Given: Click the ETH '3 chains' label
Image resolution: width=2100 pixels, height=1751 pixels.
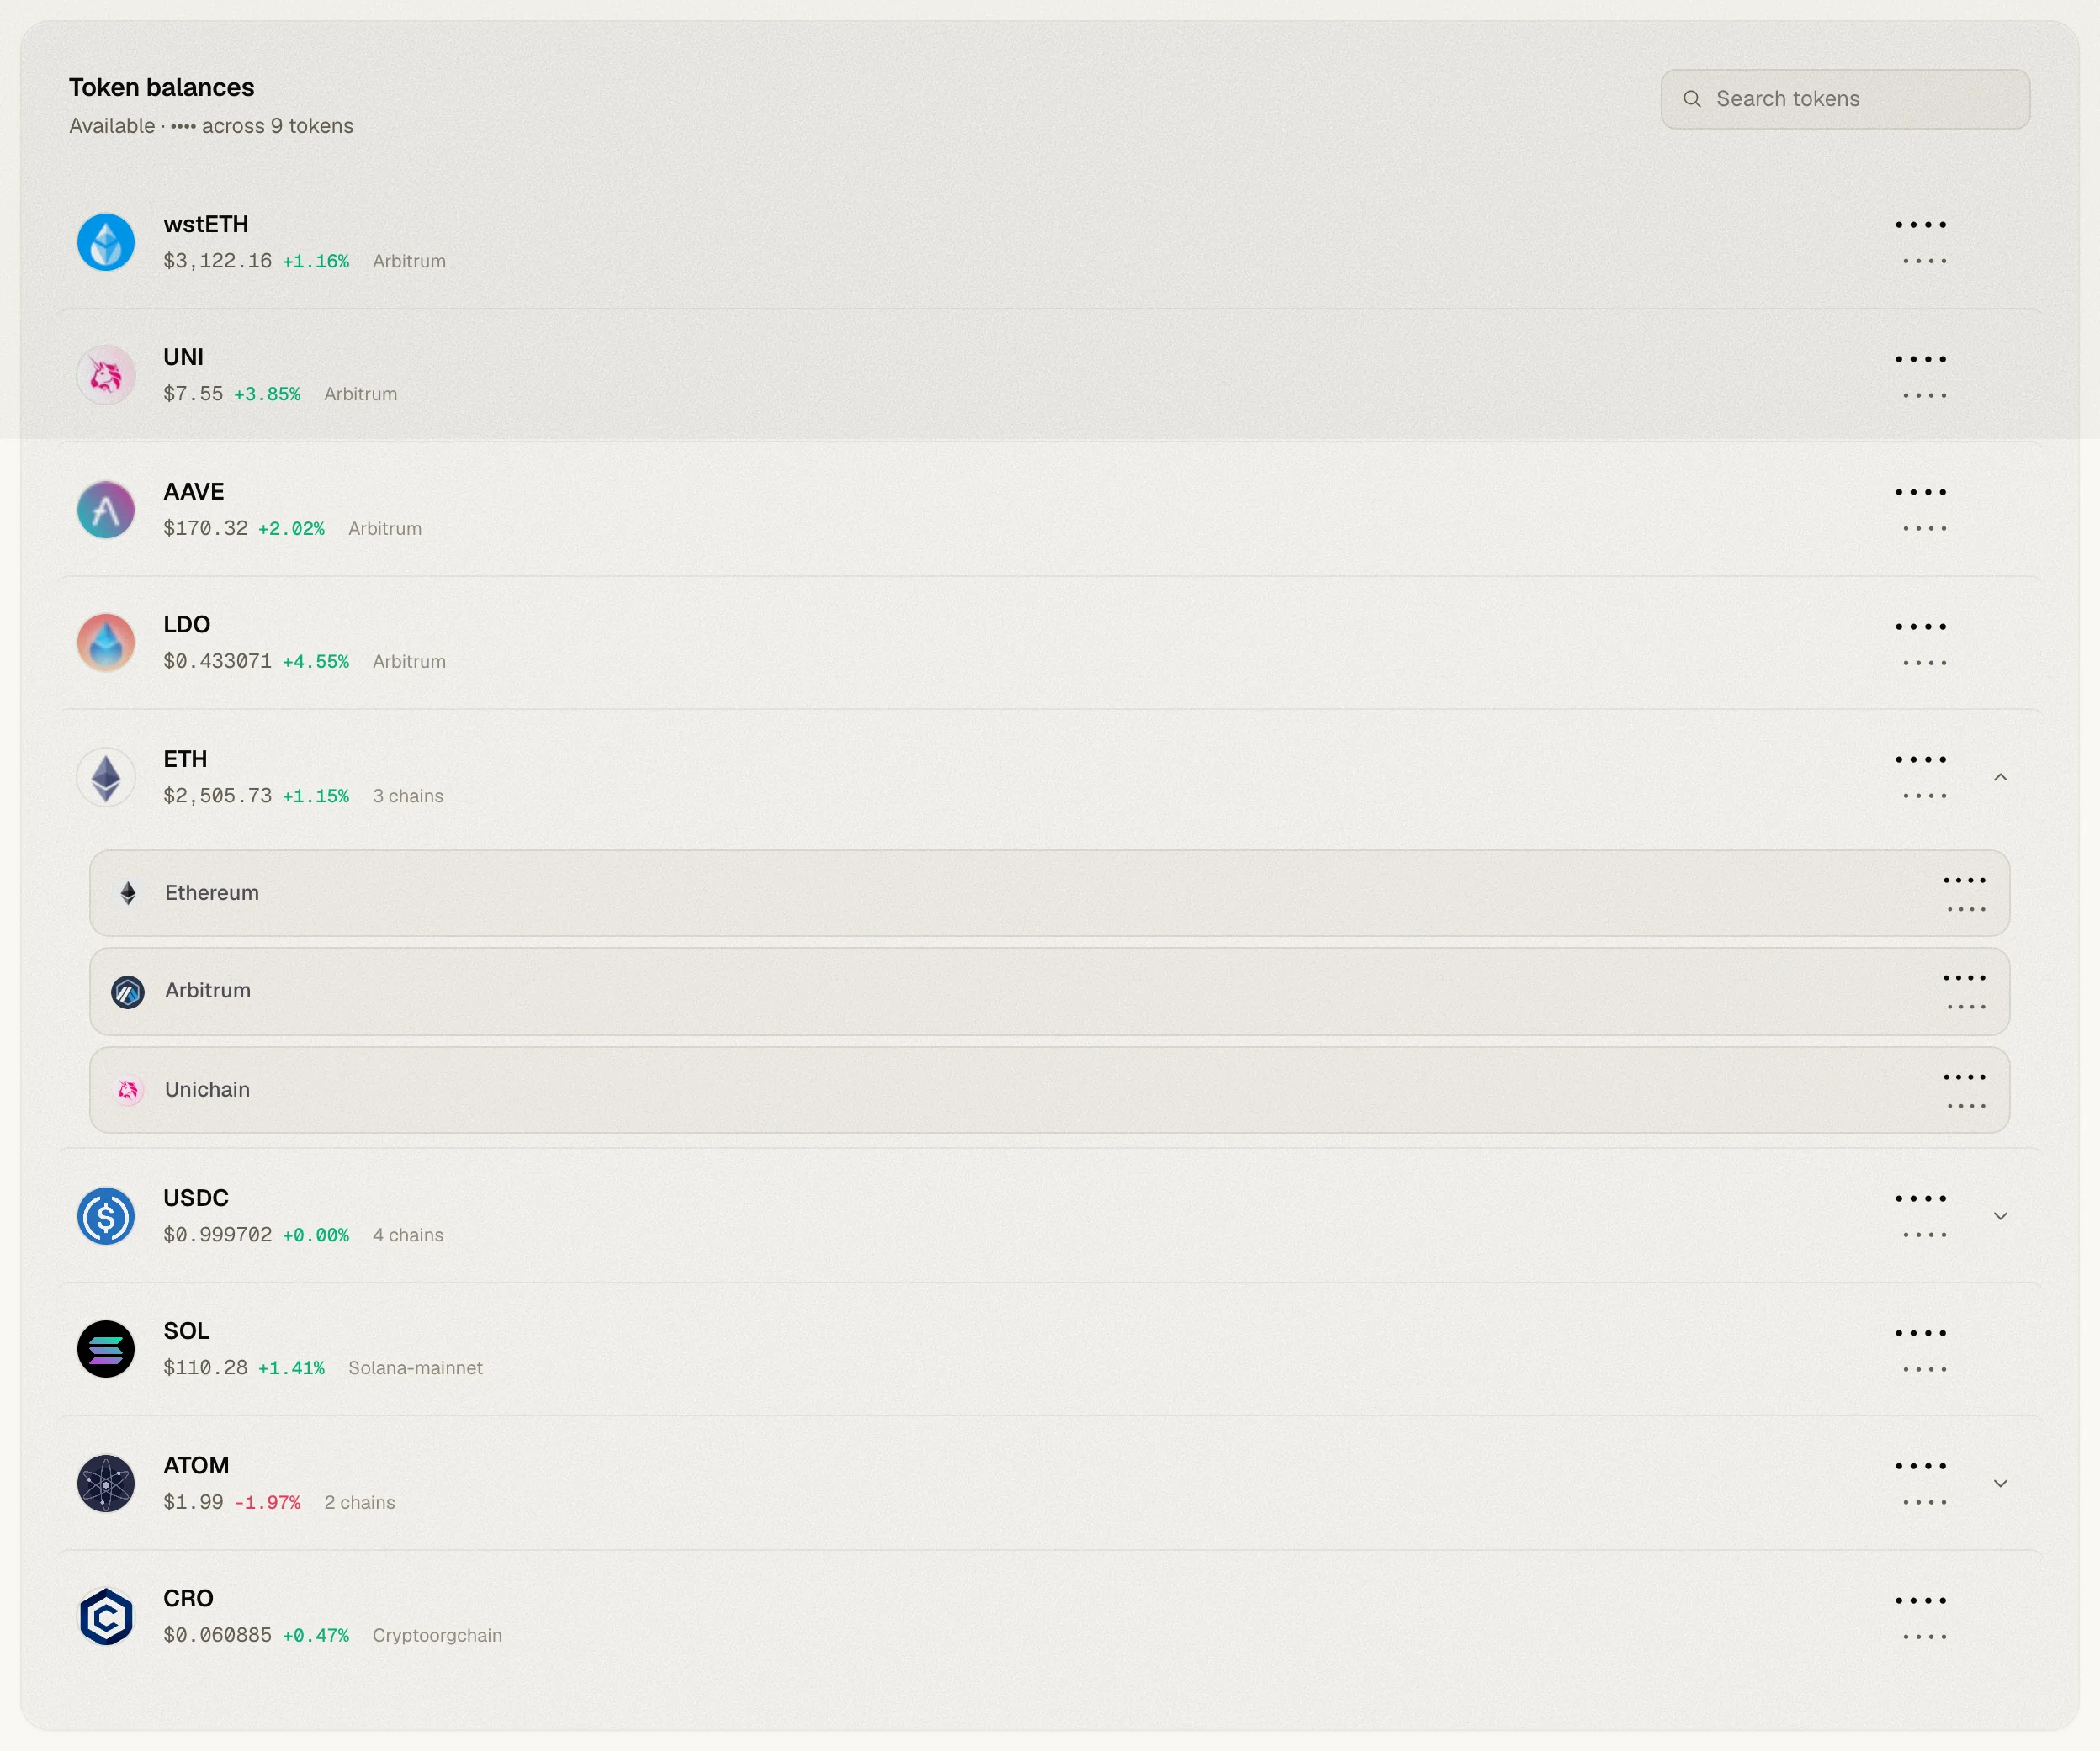Looking at the screenshot, I should [x=408, y=796].
